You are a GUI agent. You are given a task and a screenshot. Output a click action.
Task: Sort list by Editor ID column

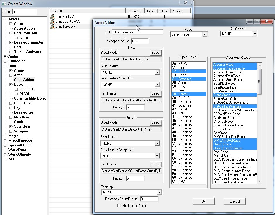[x=87, y=11]
